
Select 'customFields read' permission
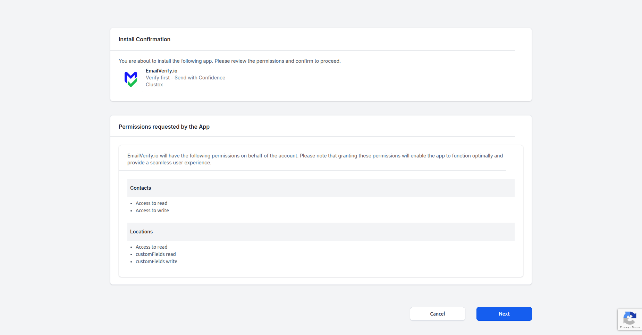pyautogui.click(x=155, y=254)
